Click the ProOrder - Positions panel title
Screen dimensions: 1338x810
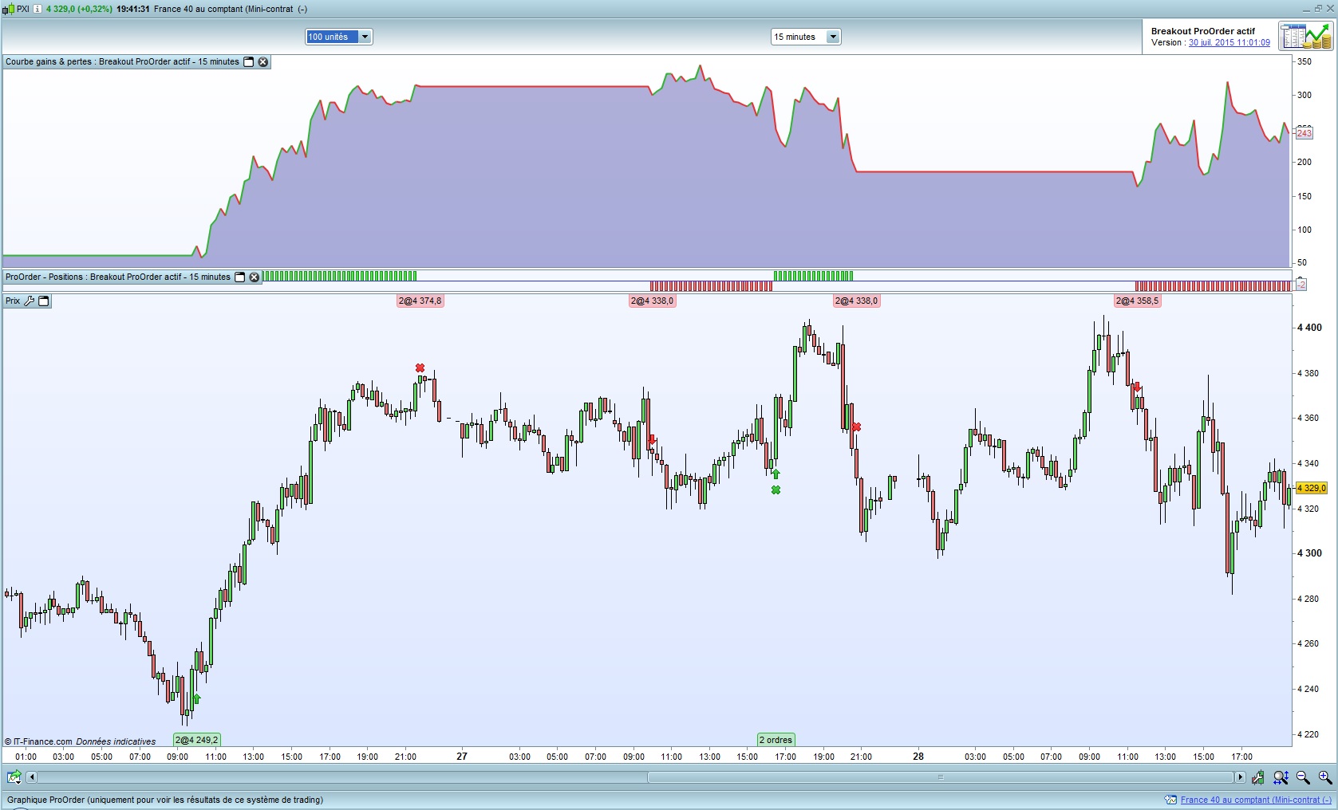pyautogui.click(x=118, y=277)
